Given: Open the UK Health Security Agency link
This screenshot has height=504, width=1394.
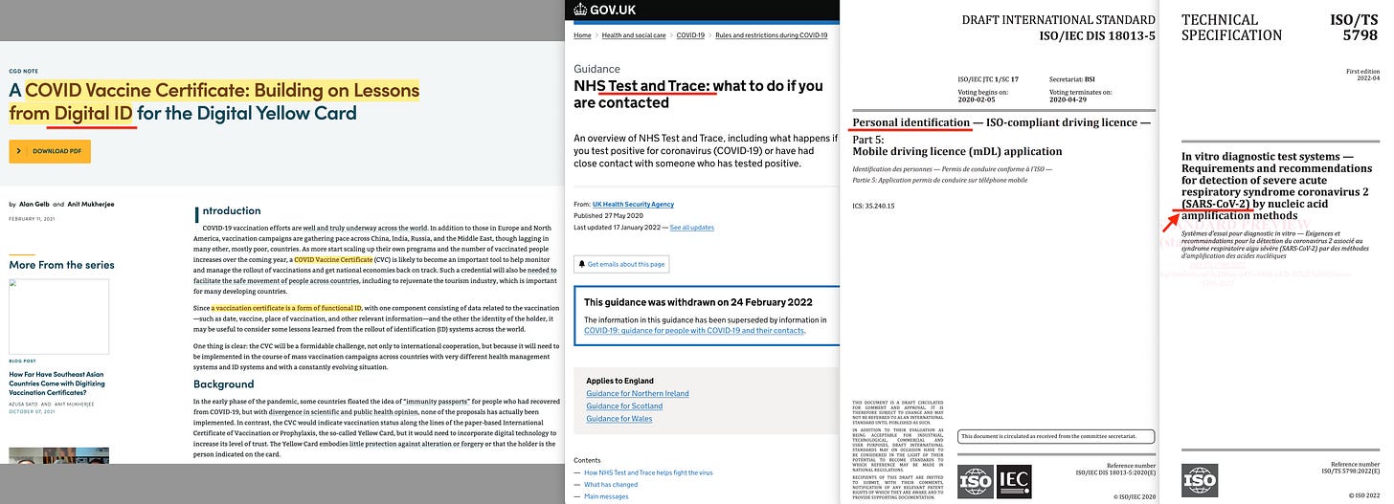Looking at the screenshot, I should (x=633, y=204).
